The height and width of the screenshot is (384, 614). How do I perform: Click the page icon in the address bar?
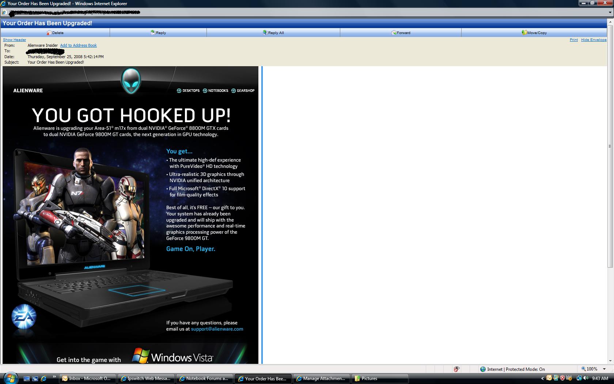pos(4,12)
